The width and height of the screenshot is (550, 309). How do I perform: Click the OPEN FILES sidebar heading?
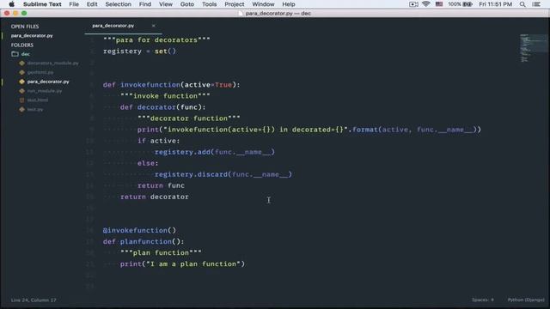(25, 27)
